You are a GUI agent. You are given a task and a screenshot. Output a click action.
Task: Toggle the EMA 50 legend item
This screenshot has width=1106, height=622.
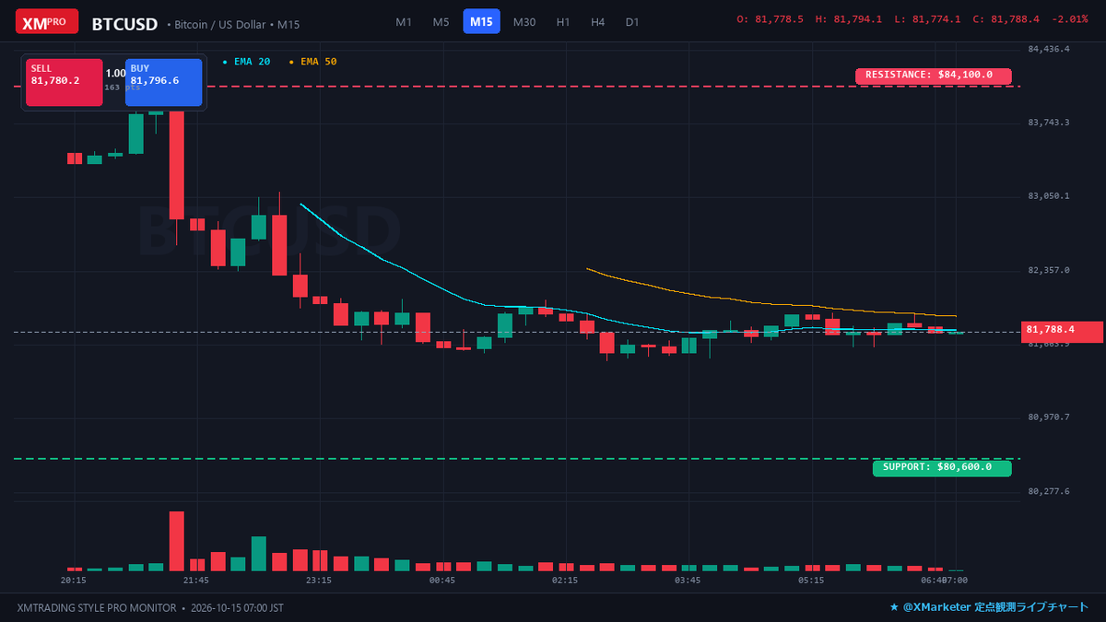tap(312, 62)
